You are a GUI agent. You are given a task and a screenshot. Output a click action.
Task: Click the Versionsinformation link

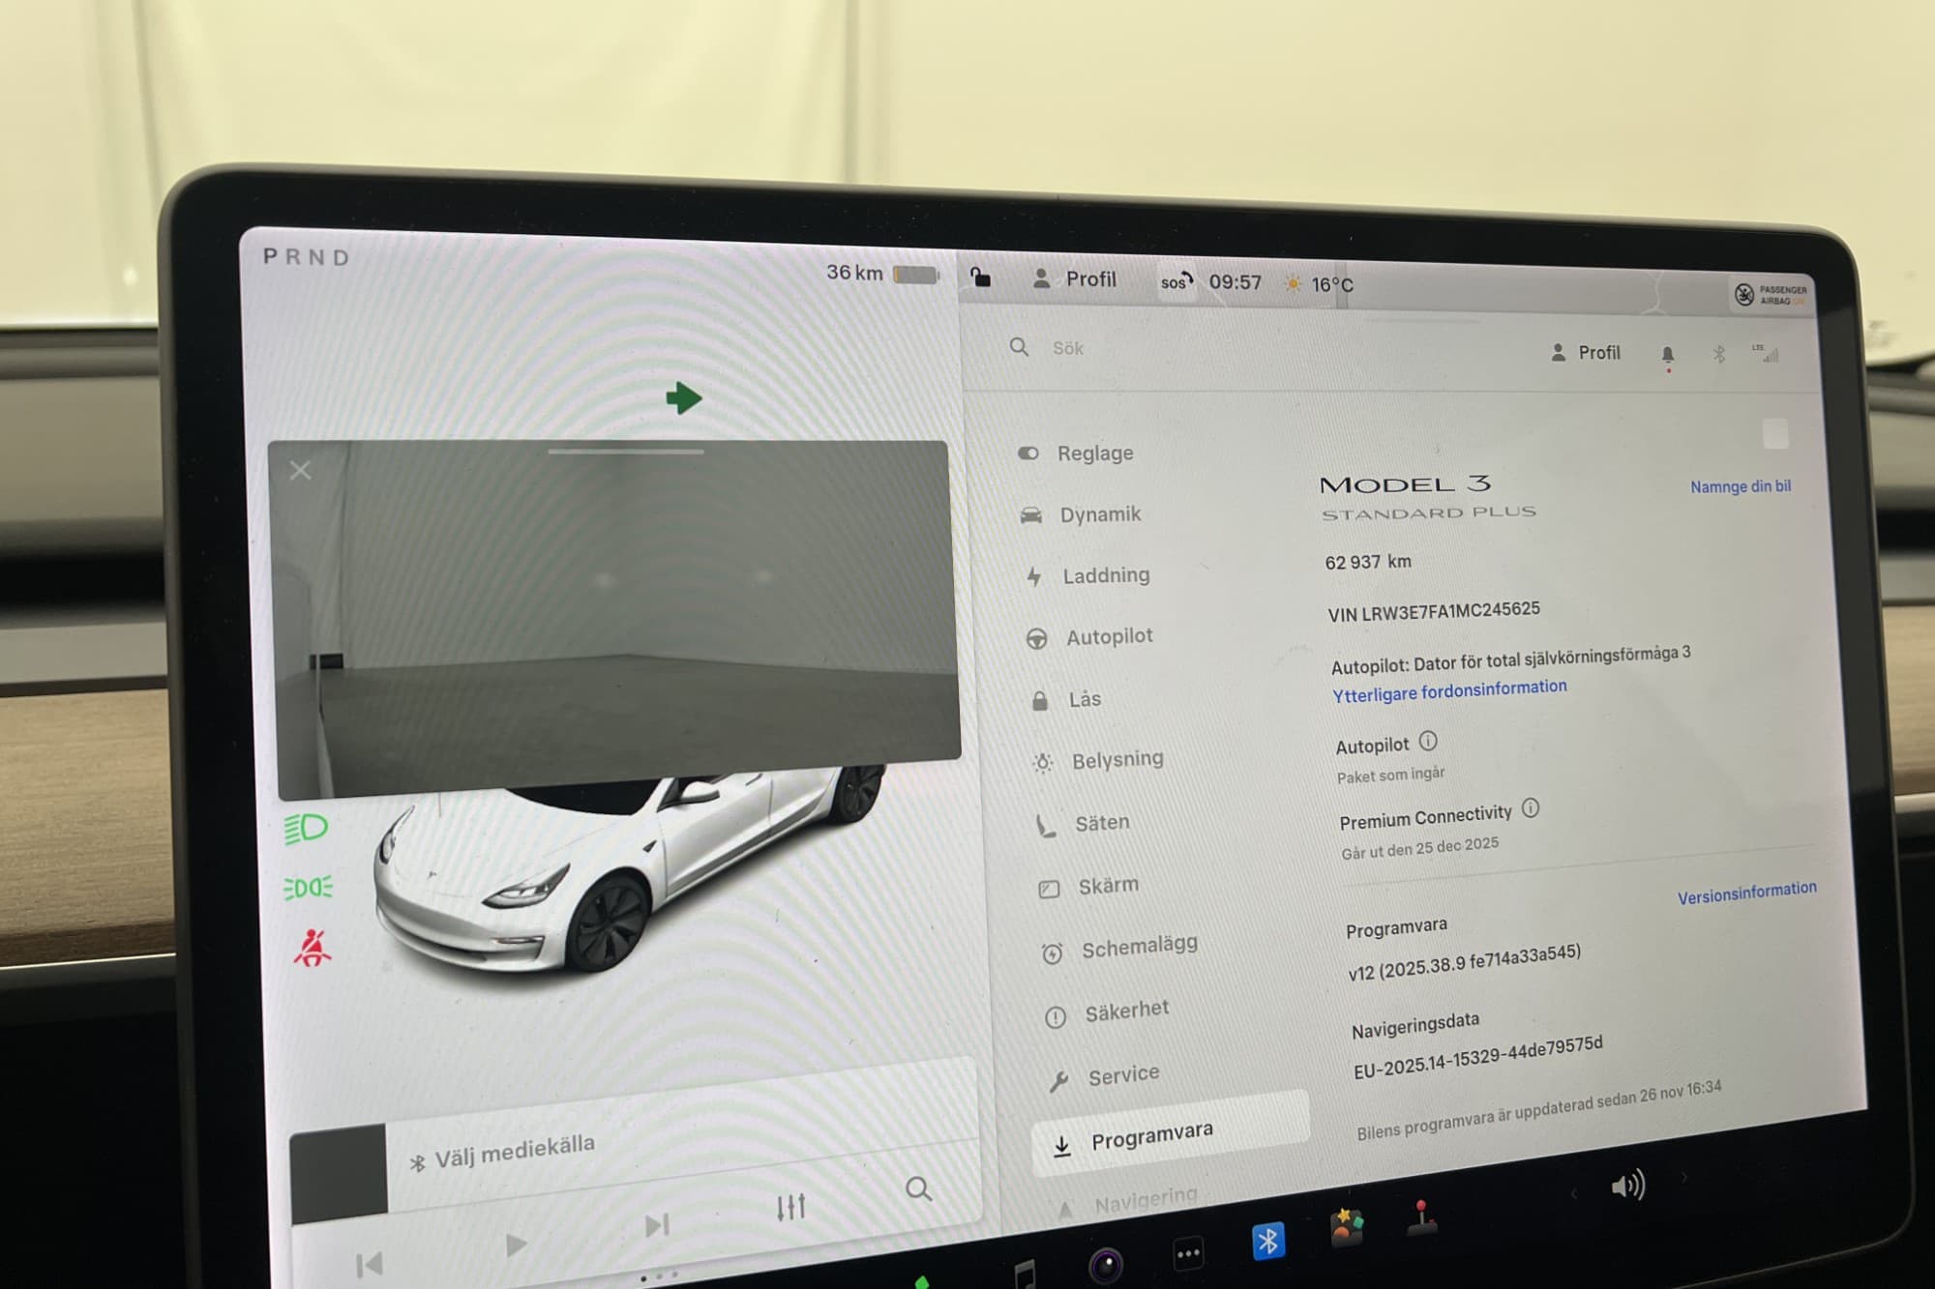[1745, 893]
